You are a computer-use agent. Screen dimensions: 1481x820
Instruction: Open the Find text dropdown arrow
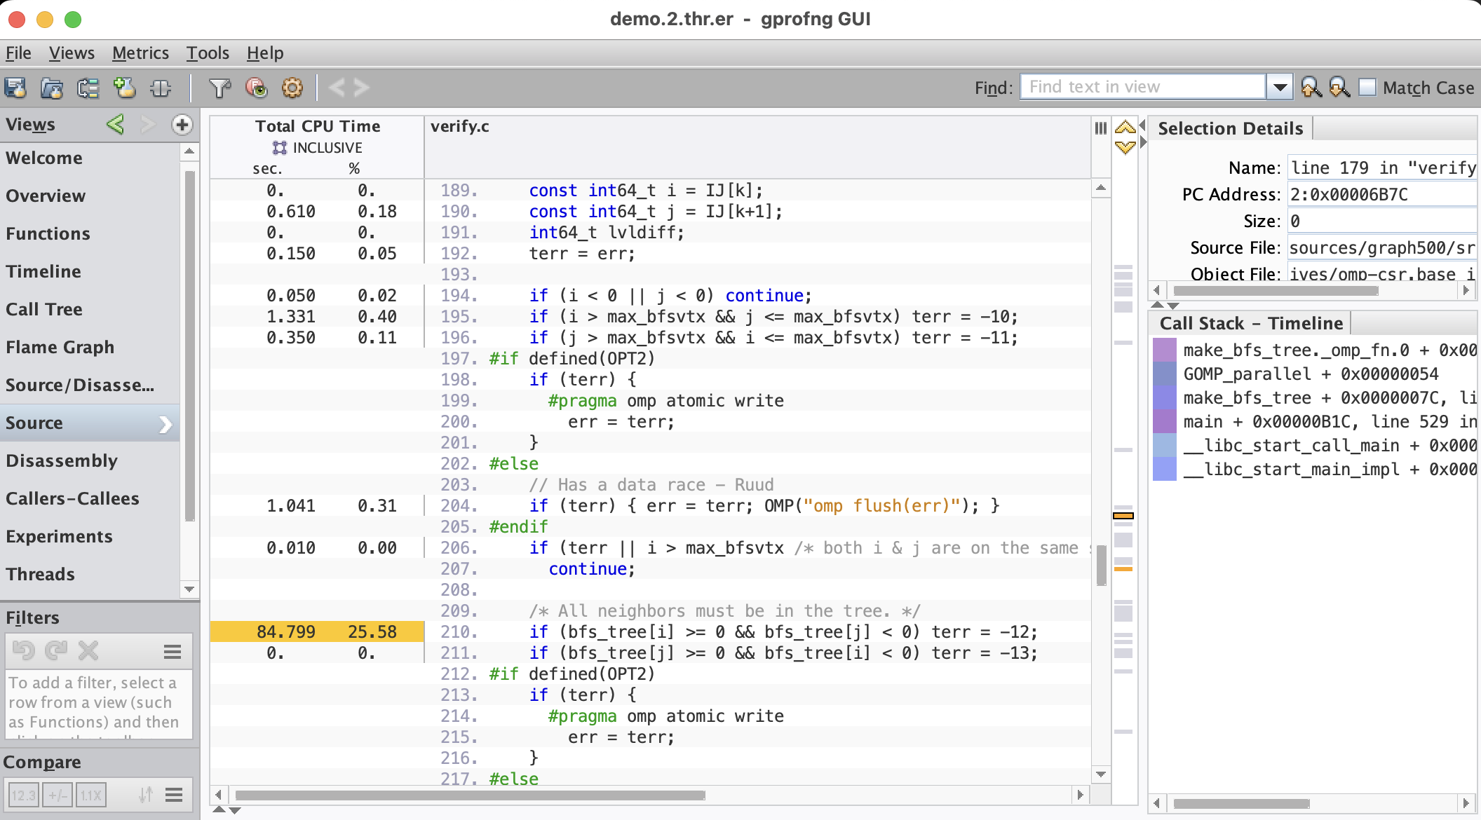click(1280, 88)
